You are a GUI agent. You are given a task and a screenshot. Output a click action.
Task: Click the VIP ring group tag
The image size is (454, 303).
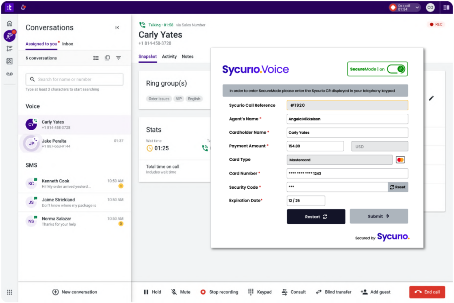tap(179, 99)
